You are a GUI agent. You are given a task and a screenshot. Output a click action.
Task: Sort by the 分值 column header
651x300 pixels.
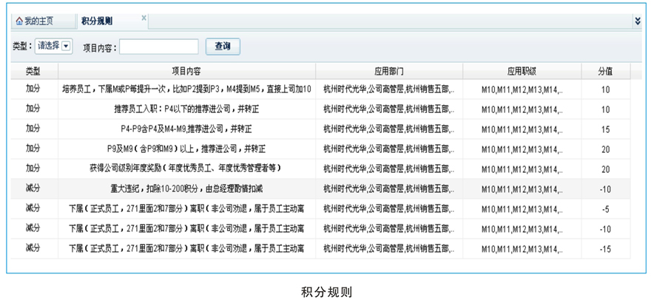(605, 71)
